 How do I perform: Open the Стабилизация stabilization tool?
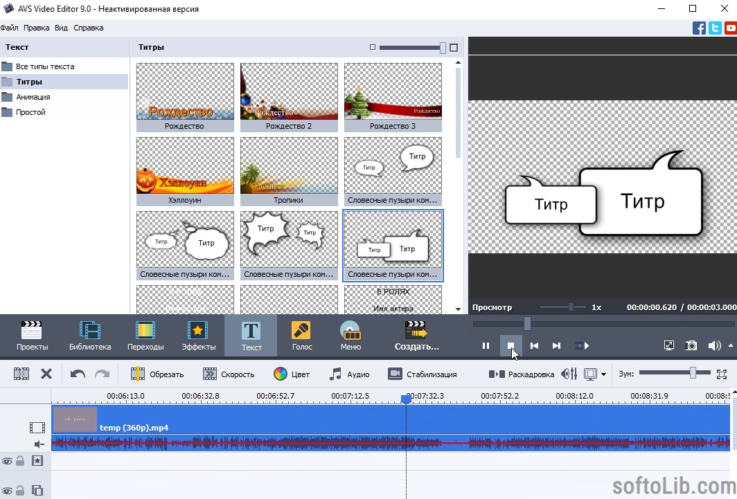(422, 374)
